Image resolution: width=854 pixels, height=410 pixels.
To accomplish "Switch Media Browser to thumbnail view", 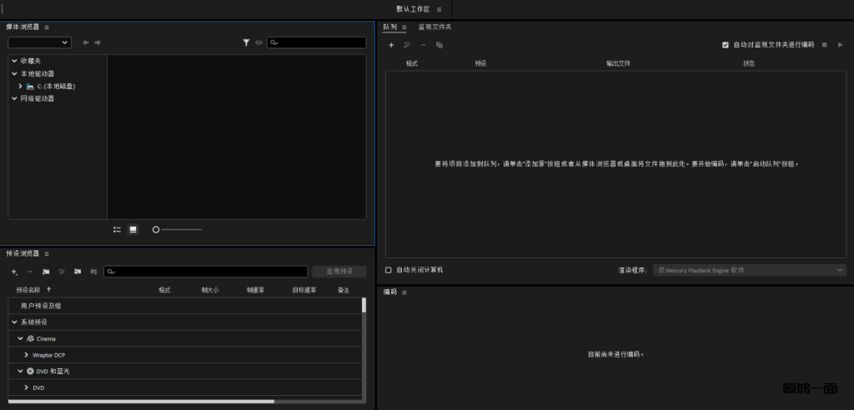I will 133,229.
